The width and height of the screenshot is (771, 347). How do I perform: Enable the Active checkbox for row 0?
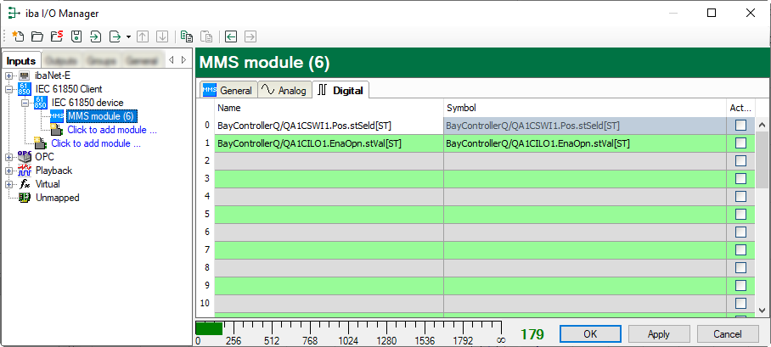pos(740,126)
